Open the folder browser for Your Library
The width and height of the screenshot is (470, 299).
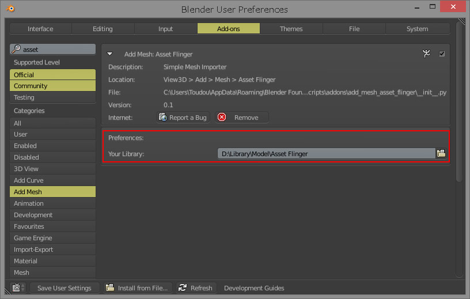tap(441, 153)
